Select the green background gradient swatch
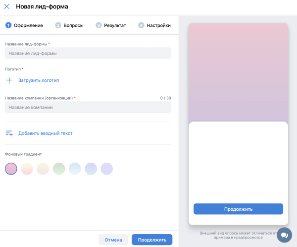Screen dimensions: 297x247 [59, 169]
